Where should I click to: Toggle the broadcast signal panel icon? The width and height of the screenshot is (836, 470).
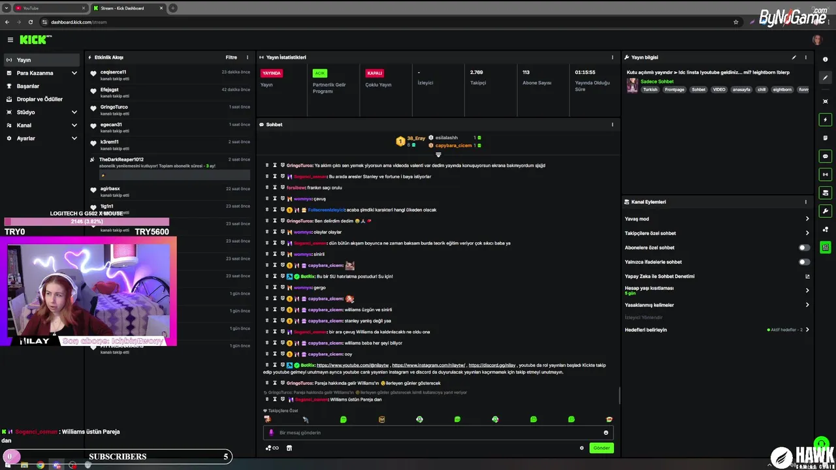[826, 174]
